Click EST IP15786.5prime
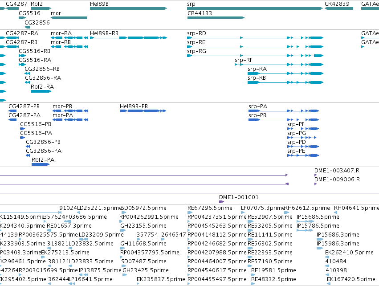The image size is (379, 286). pyautogui.click(x=318, y=226)
